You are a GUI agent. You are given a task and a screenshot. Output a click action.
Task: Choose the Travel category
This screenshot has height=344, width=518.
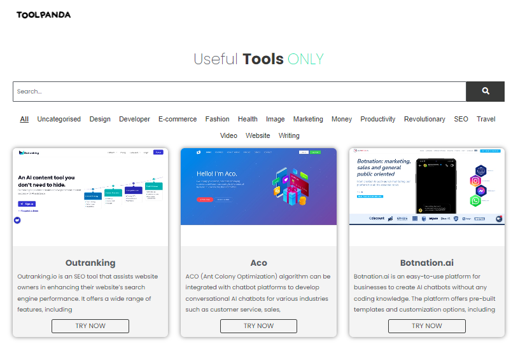click(x=486, y=119)
